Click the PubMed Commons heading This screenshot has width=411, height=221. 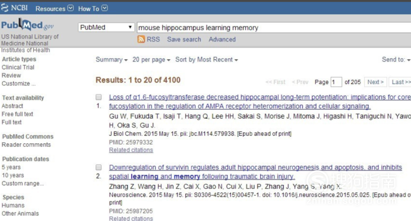[27, 136]
